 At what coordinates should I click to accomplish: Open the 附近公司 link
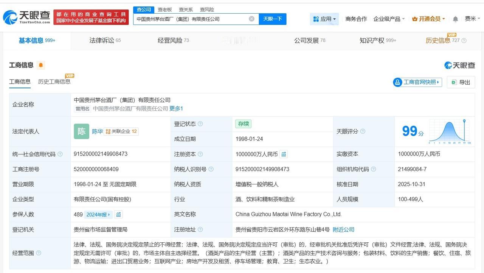pyautogui.click(x=343, y=229)
